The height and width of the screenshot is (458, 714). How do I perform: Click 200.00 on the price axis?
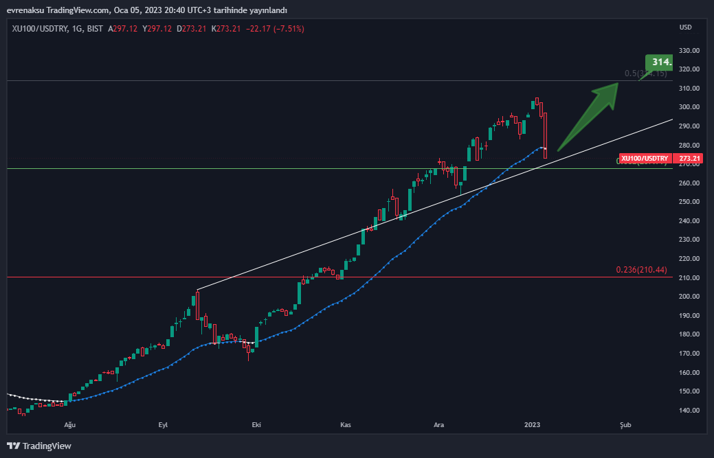pyautogui.click(x=689, y=296)
